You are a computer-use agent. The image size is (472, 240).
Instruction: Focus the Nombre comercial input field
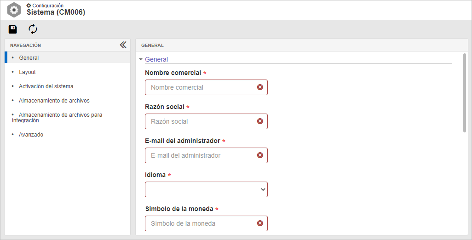pyautogui.click(x=206, y=87)
